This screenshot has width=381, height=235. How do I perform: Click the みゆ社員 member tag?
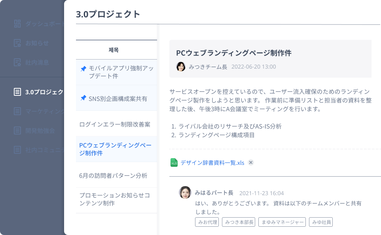321,222
